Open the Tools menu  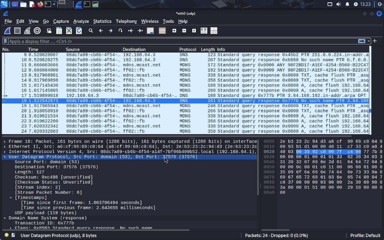tap(168, 21)
